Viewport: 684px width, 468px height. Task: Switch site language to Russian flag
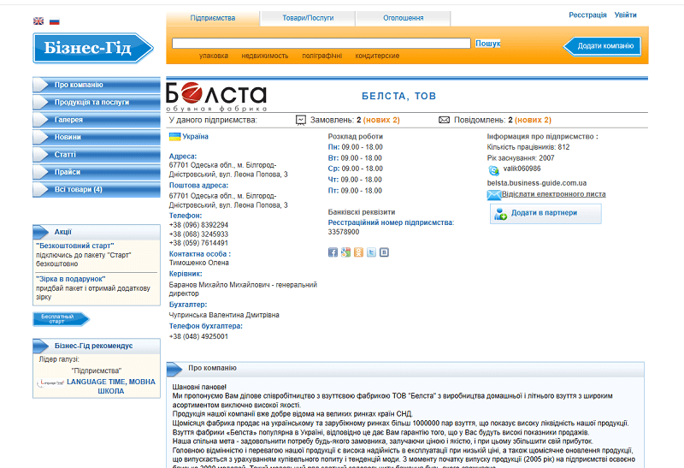pyautogui.click(x=54, y=21)
